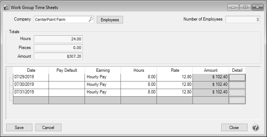This screenshot has width=267, height=137.
Task: Cancel the current time sheet changes
Action: 48,127
